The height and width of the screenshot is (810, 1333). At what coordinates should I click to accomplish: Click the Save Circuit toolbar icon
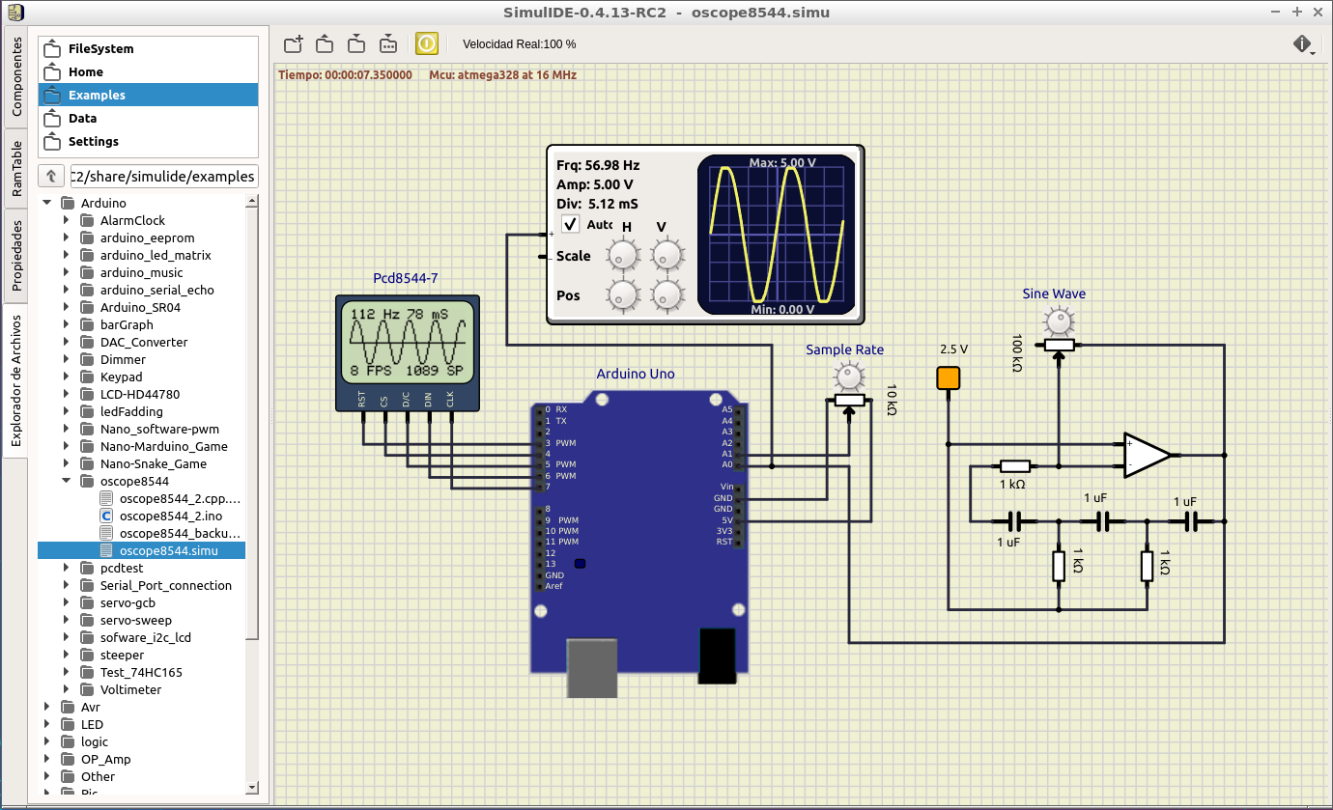(356, 43)
